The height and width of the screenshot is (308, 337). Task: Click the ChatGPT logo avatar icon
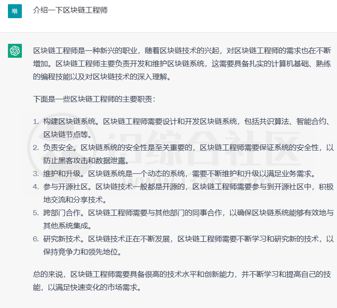[15, 51]
